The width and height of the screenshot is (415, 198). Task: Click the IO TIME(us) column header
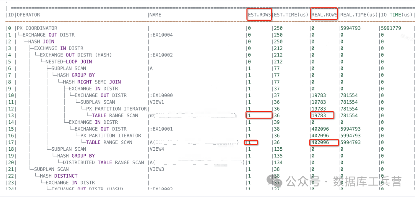pos(396,15)
